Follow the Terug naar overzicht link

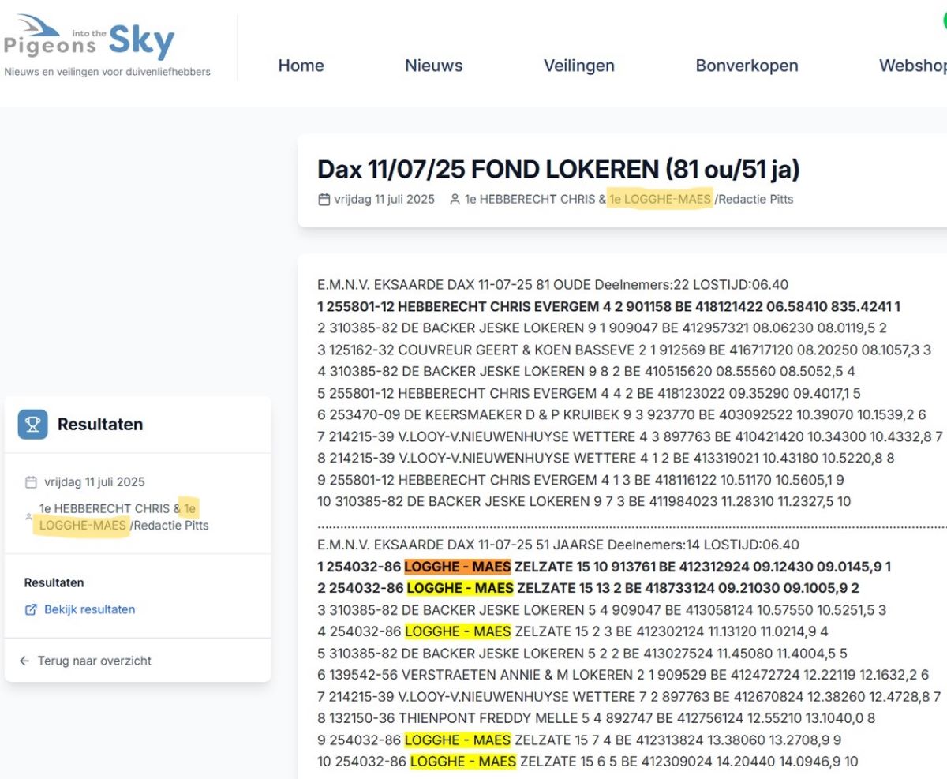[x=94, y=661]
